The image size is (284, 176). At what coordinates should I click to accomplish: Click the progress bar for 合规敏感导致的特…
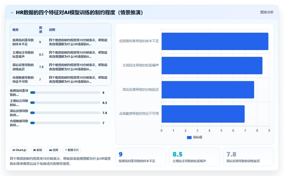[65, 123]
